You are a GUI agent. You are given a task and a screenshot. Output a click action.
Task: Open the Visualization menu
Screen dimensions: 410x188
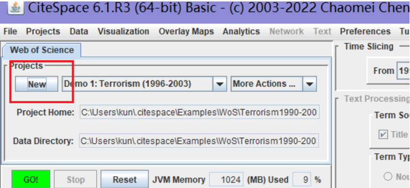tap(124, 32)
